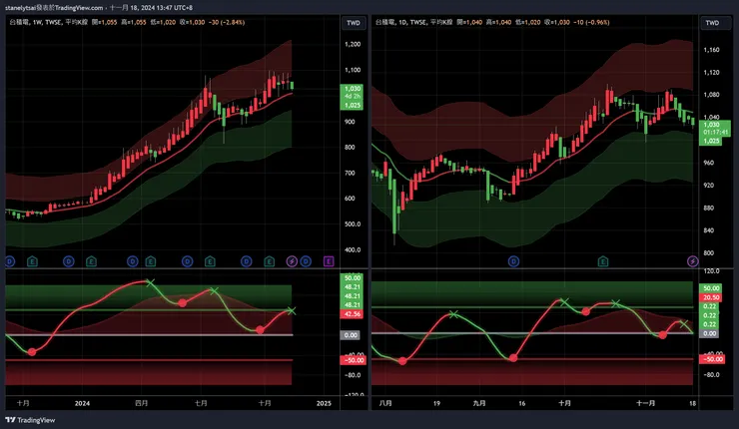Open weekly chart's December 2023 dividend marker

tap(69, 261)
